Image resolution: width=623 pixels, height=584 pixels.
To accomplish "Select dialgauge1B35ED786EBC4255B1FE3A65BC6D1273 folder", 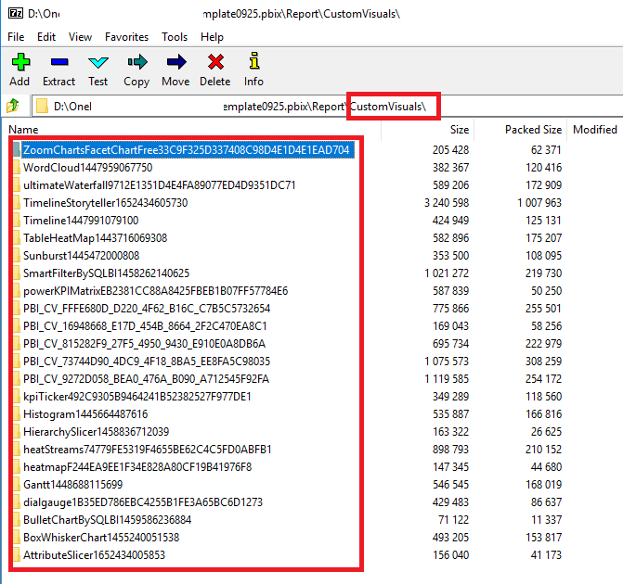I will point(143,502).
